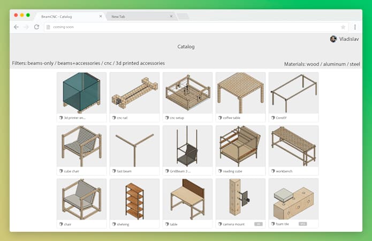Click the model icon beside 'coffee table'

pos(220,118)
